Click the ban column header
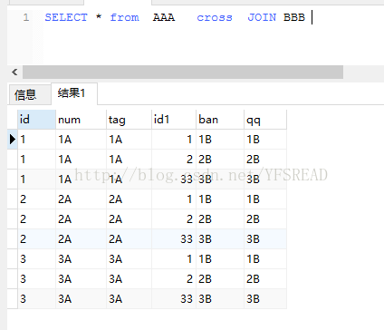 point(220,120)
